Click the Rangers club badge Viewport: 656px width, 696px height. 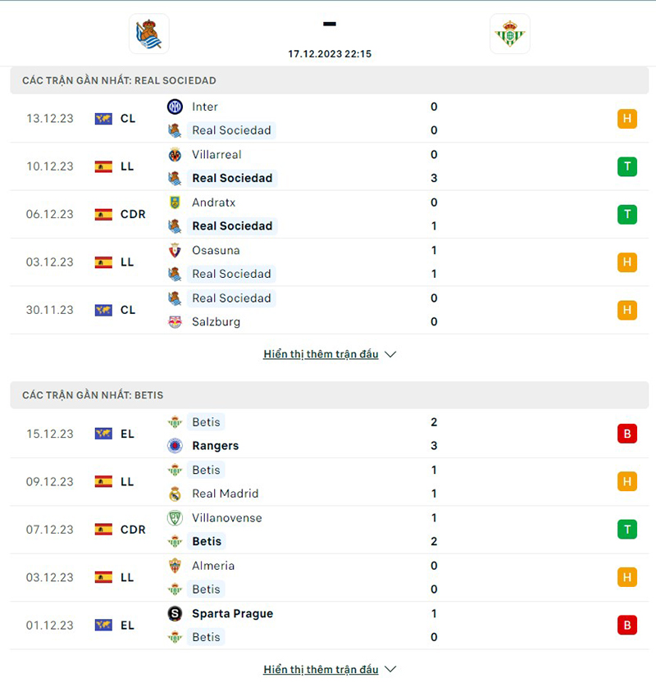pyautogui.click(x=175, y=445)
